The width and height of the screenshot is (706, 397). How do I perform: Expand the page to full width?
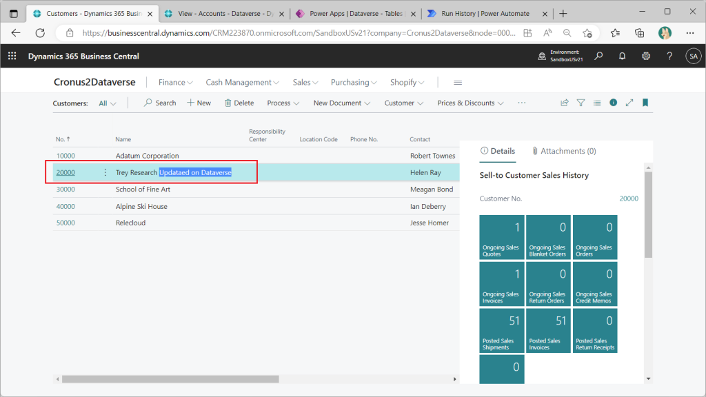[x=629, y=103]
